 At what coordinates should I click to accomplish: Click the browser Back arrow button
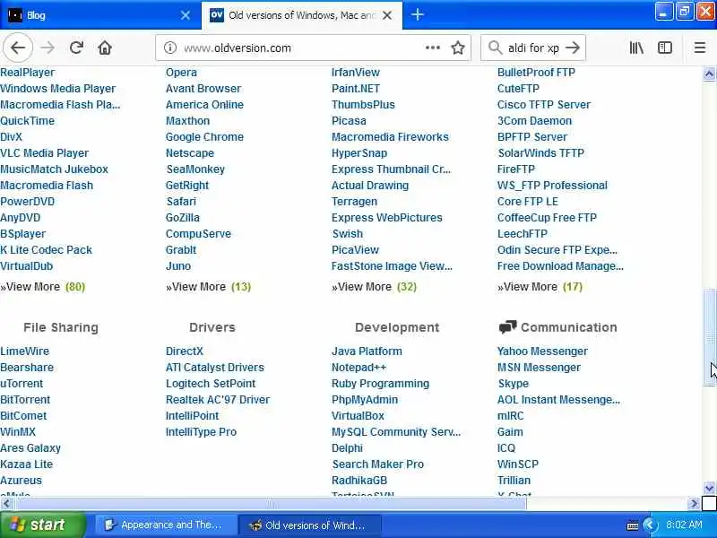tap(18, 48)
